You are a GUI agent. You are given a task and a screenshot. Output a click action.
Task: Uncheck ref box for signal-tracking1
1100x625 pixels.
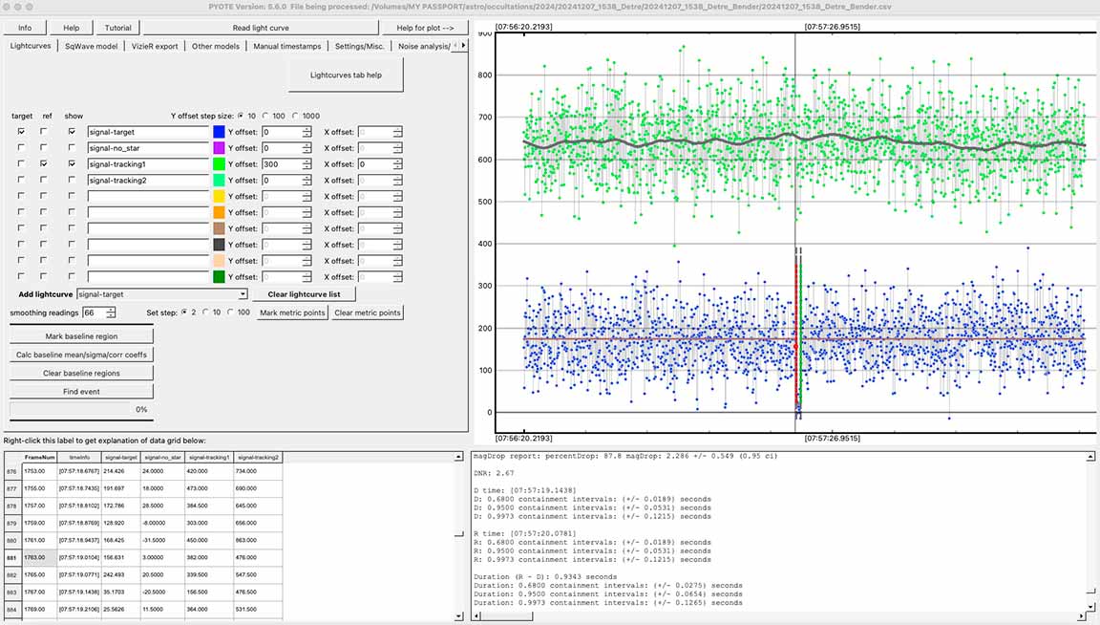[44, 163]
